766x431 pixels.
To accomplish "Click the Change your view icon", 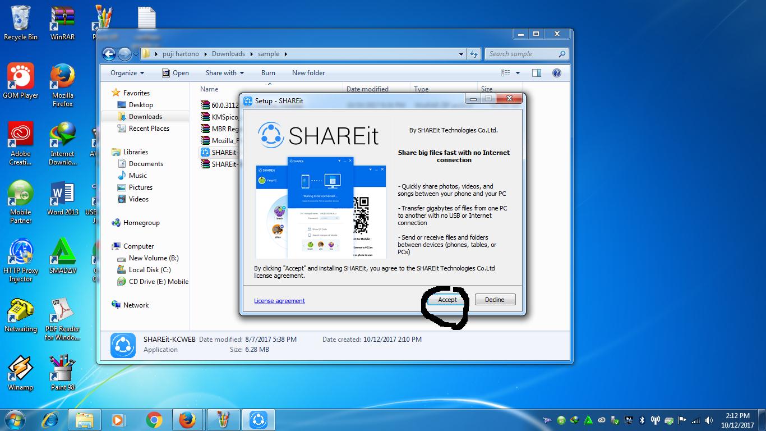I will (506, 73).
